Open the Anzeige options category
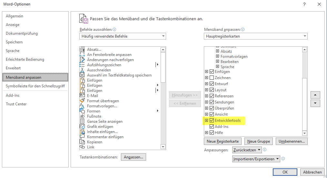The image size is (327, 178). tap(35, 25)
